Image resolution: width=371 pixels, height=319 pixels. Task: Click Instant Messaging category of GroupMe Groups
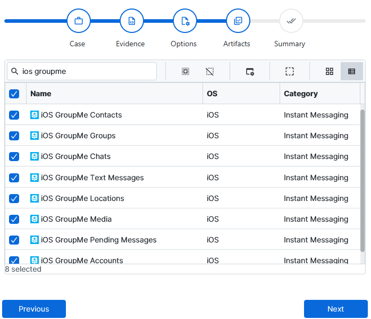(x=316, y=136)
